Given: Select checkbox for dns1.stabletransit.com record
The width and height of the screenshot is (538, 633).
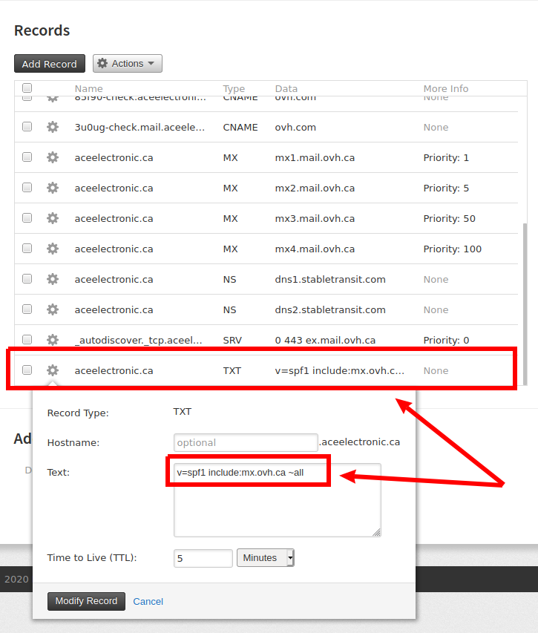Looking at the screenshot, I should [27, 279].
